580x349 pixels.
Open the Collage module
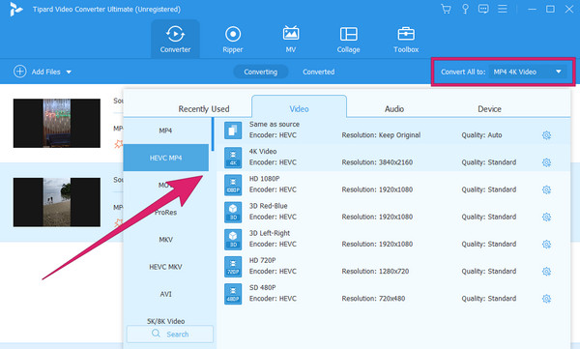pyautogui.click(x=348, y=40)
